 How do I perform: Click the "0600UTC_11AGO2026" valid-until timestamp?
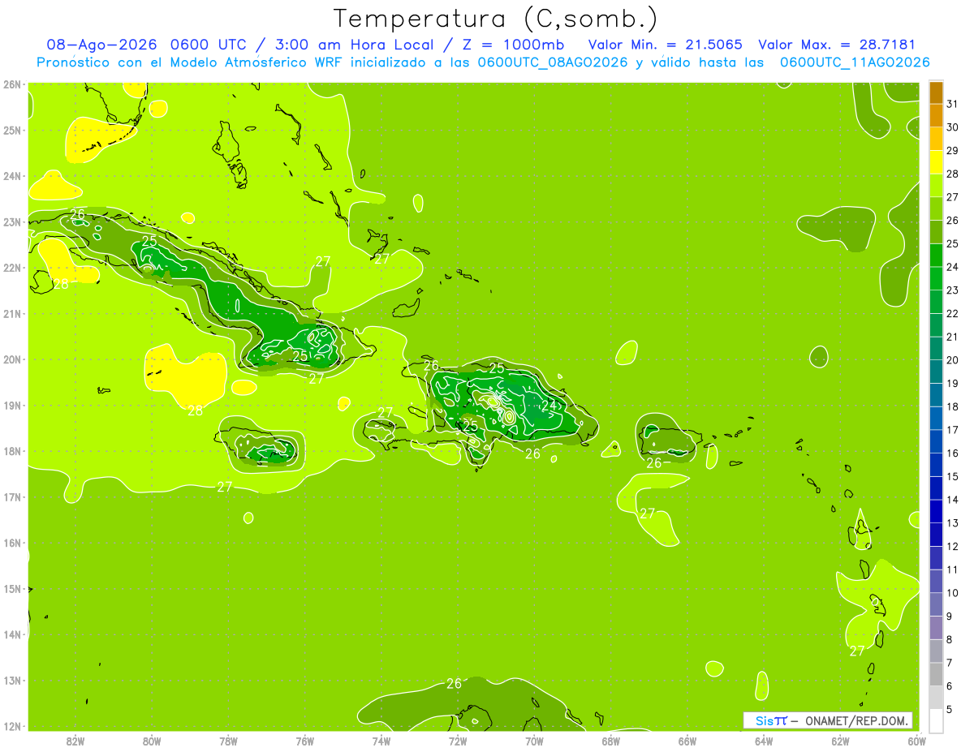click(855, 62)
